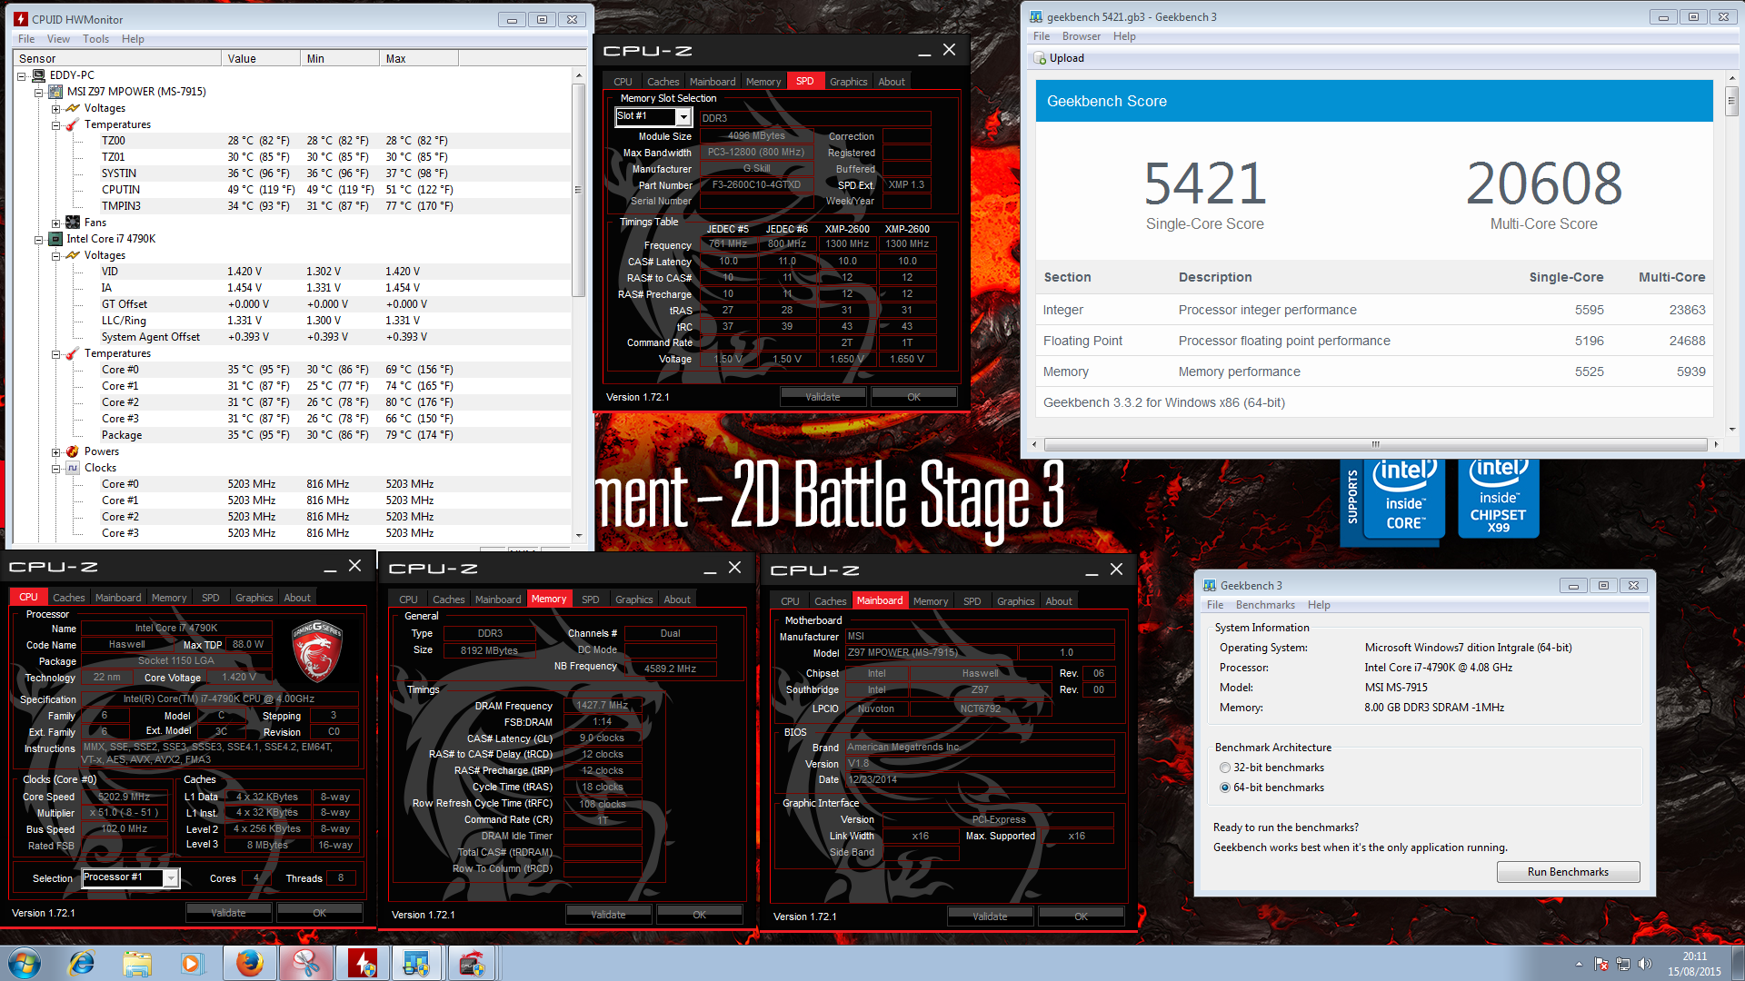Click the Fans icon in HWMonitor tree
Image resolution: width=1745 pixels, height=981 pixels.
click(73, 223)
